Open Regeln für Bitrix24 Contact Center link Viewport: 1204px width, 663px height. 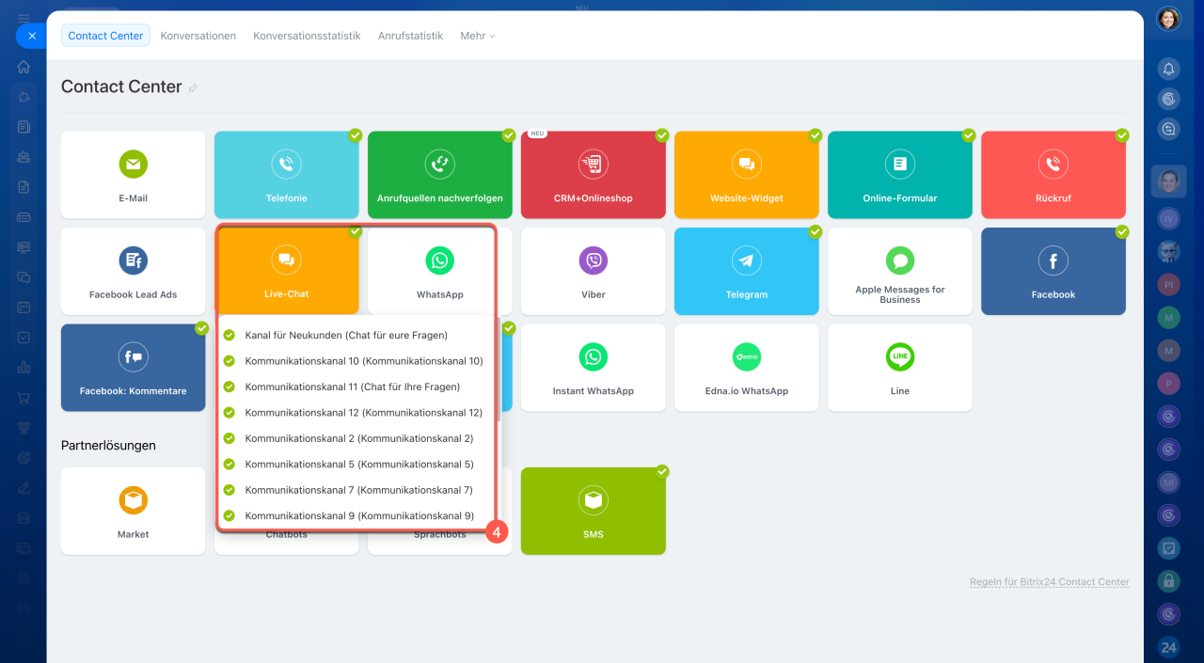pos(1050,582)
